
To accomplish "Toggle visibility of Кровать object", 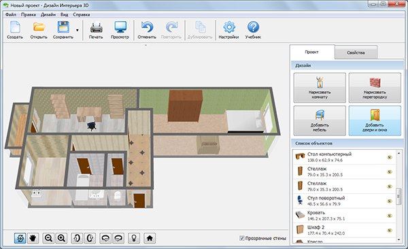I will click(x=390, y=216).
